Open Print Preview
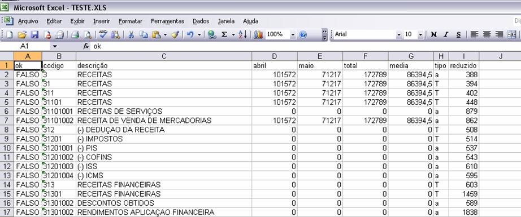Image resolution: width=521 pixels, height=217 pixels. [x=88, y=34]
